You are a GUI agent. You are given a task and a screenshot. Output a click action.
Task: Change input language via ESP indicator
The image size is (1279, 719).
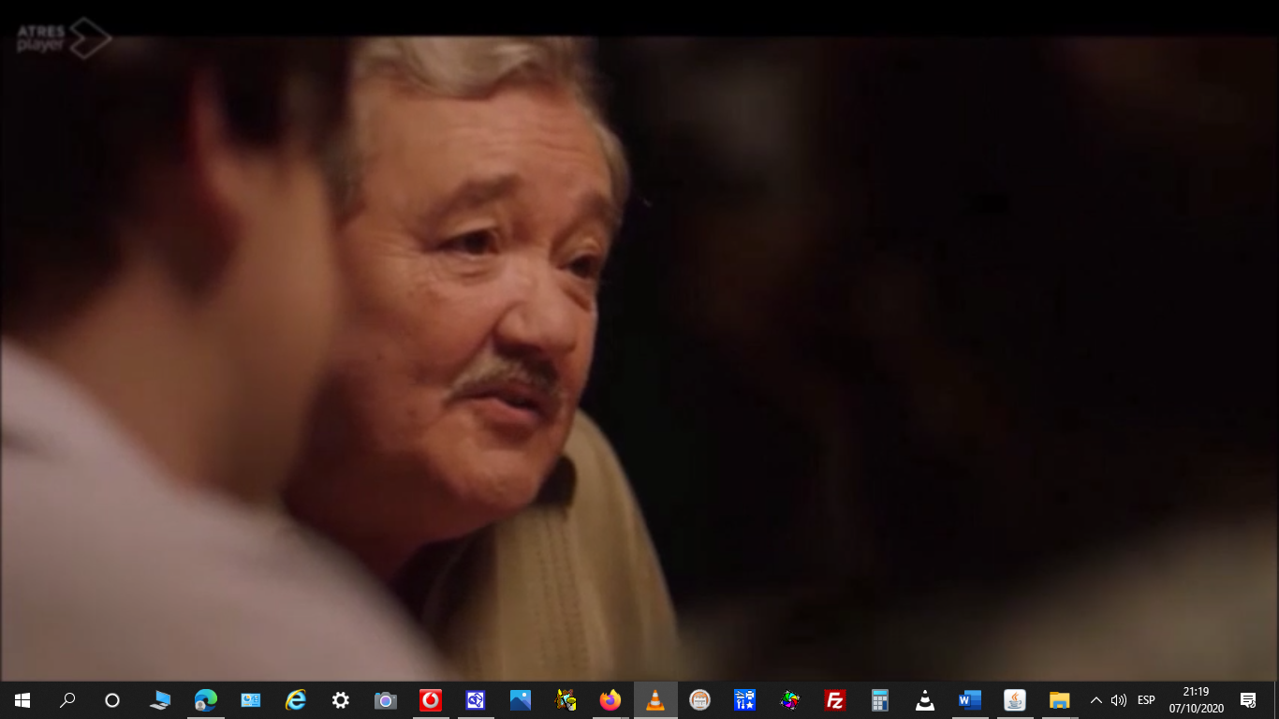pyautogui.click(x=1146, y=700)
